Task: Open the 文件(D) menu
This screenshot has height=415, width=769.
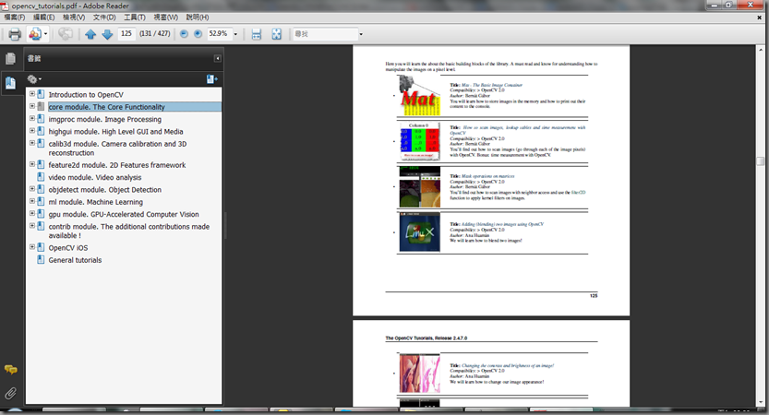Action: coord(104,18)
